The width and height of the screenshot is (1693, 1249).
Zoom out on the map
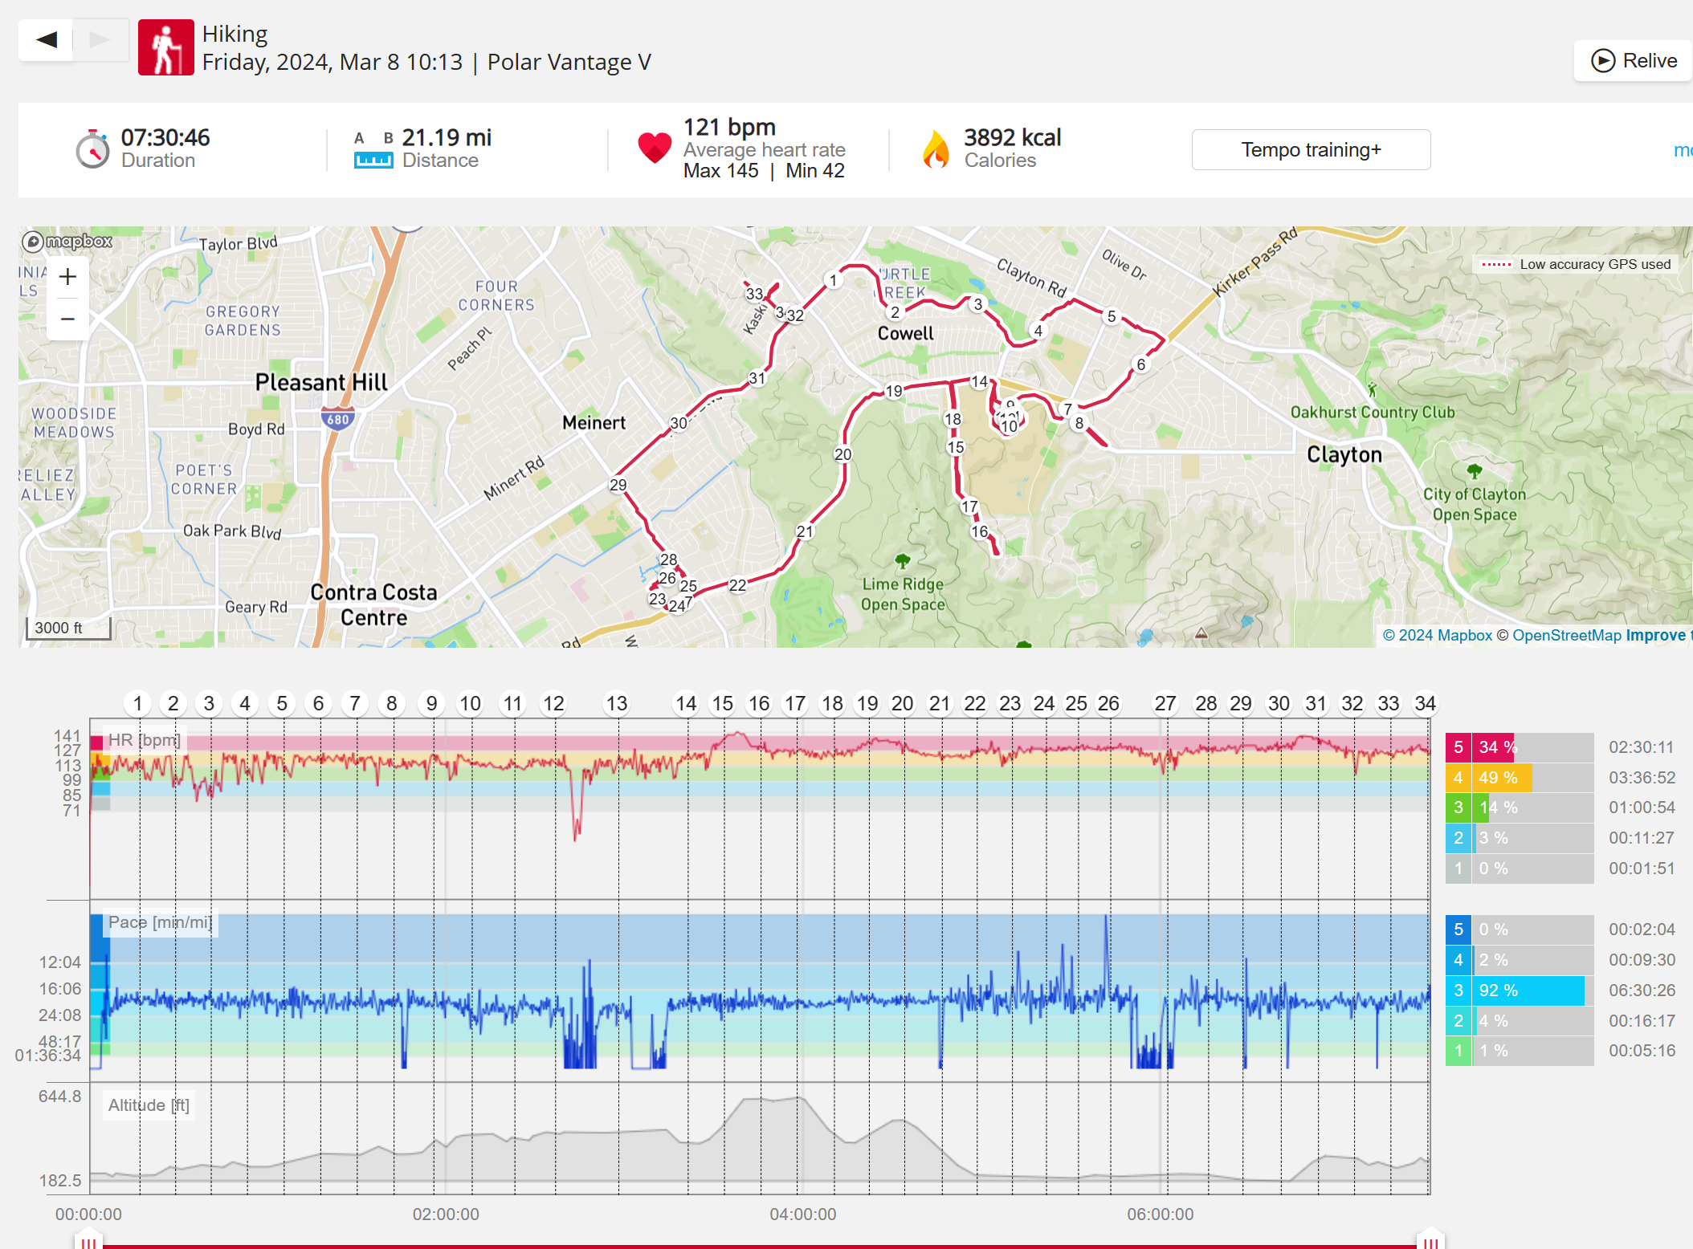[68, 319]
